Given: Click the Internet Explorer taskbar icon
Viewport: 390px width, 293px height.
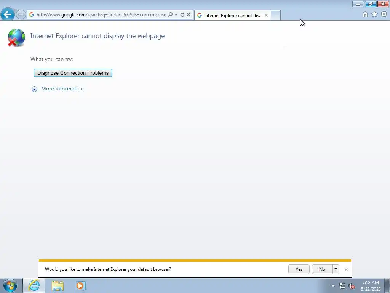Looking at the screenshot, I should point(34,285).
